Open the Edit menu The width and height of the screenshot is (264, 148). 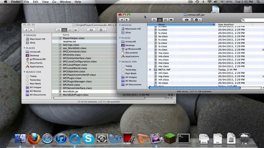(x=35, y=2)
